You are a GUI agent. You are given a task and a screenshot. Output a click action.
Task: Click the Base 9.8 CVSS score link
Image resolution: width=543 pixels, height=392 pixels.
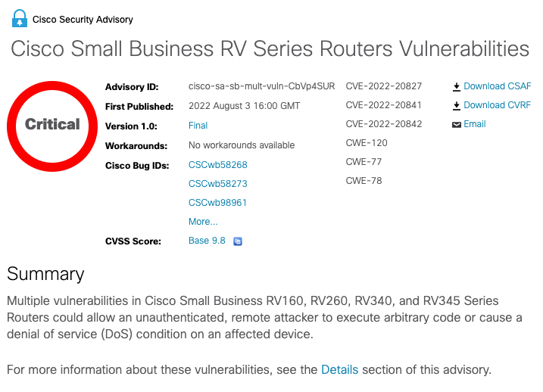(207, 241)
